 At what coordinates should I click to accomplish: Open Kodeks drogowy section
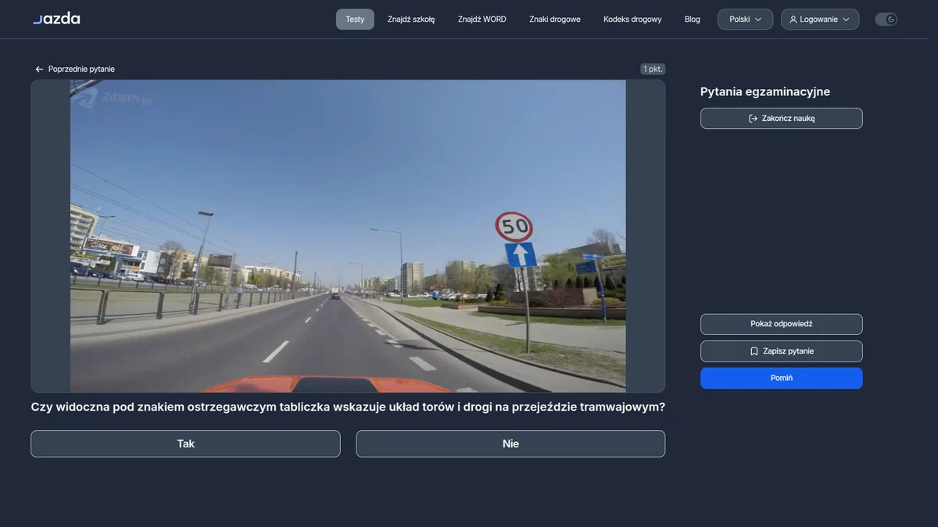pos(632,20)
